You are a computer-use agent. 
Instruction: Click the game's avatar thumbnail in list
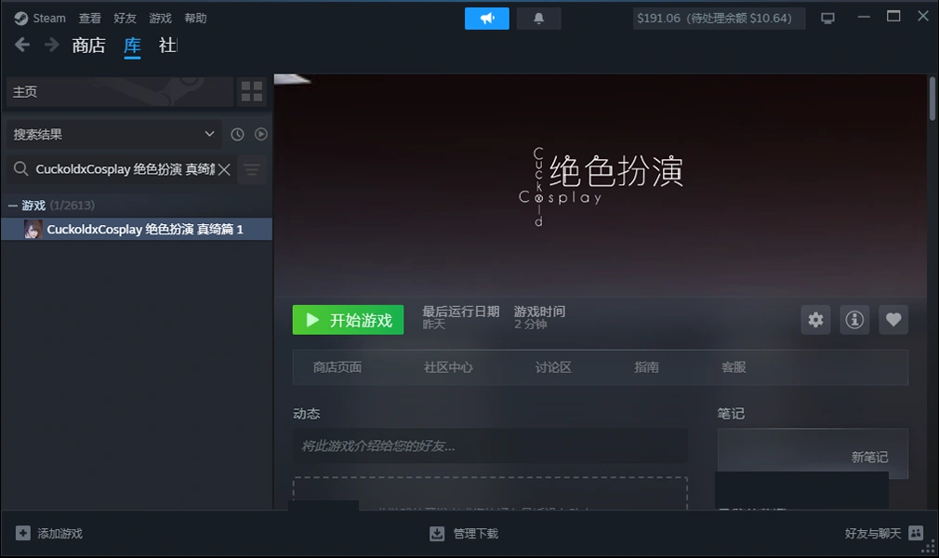coord(33,229)
